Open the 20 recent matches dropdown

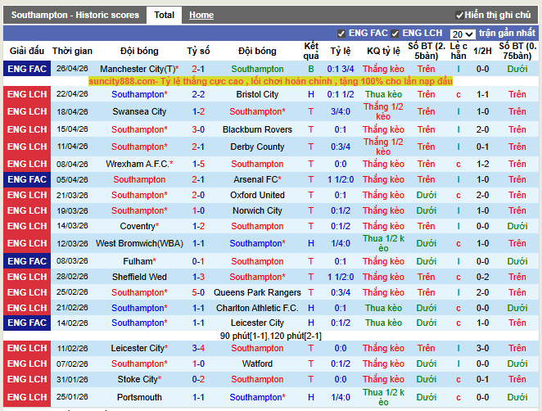pyautogui.click(x=462, y=34)
